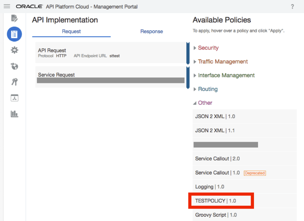This screenshot has width=304, height=221.
Task: Collapse the Other policies category
Action: [205, 103]
